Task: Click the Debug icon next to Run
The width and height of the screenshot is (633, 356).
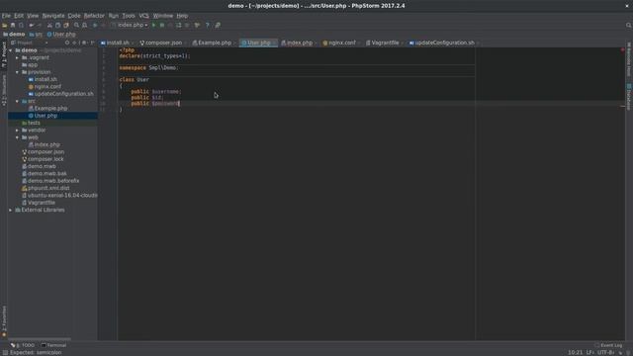Action: point(162,25)
